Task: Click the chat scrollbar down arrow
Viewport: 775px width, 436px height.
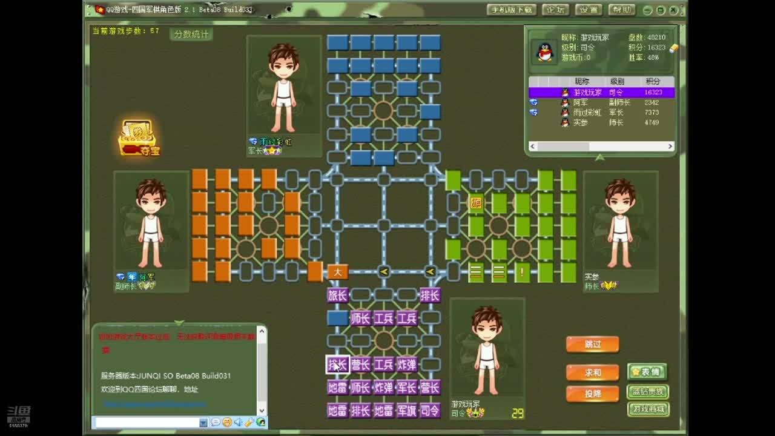Action: coord(262,411)
